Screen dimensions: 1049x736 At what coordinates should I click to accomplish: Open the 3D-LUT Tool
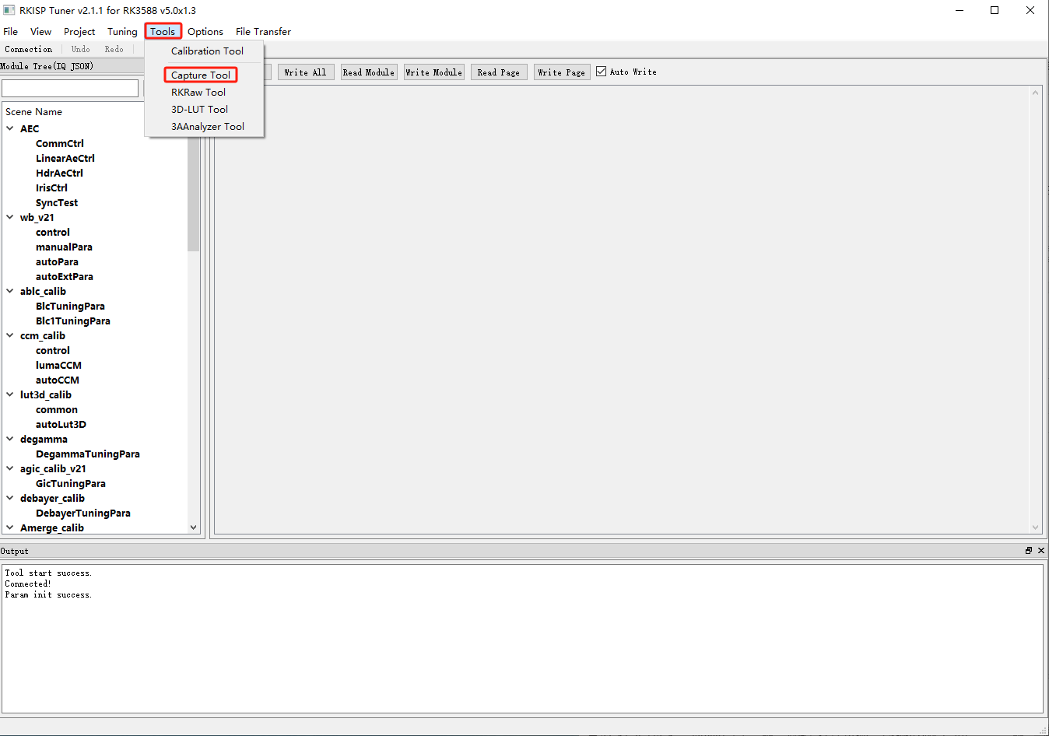(199, 110)
